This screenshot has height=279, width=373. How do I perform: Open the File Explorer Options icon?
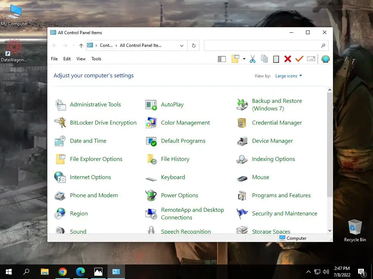pos(61,159)
